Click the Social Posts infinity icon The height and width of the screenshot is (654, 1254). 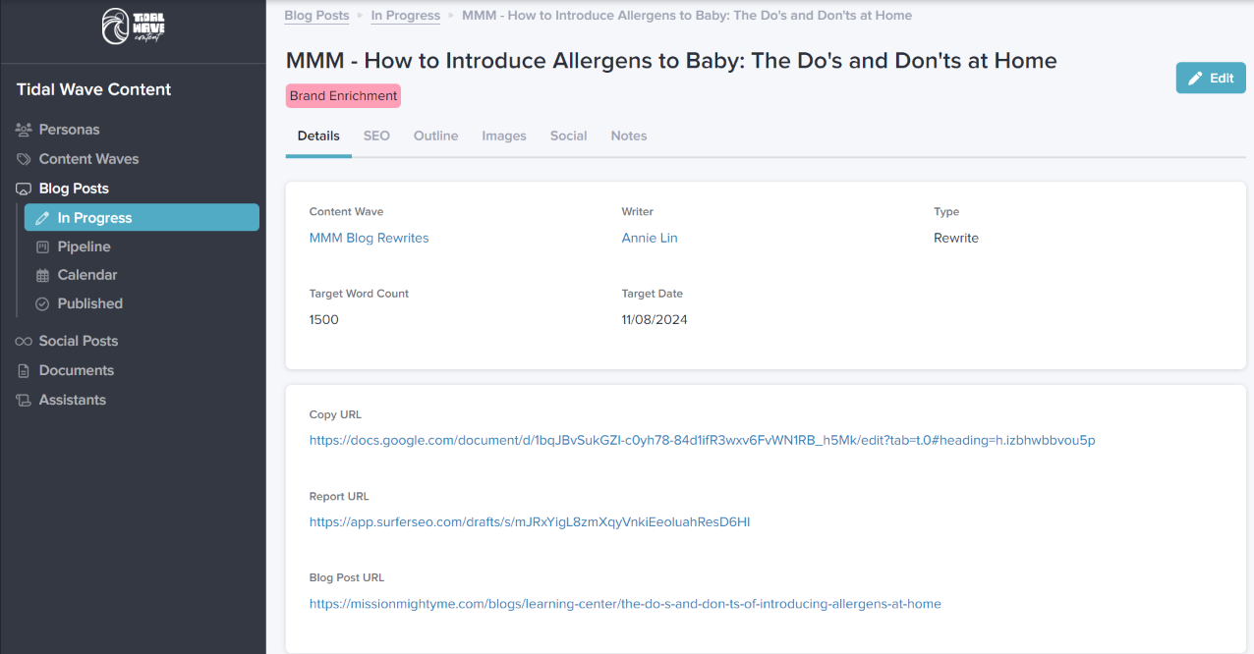24,341
